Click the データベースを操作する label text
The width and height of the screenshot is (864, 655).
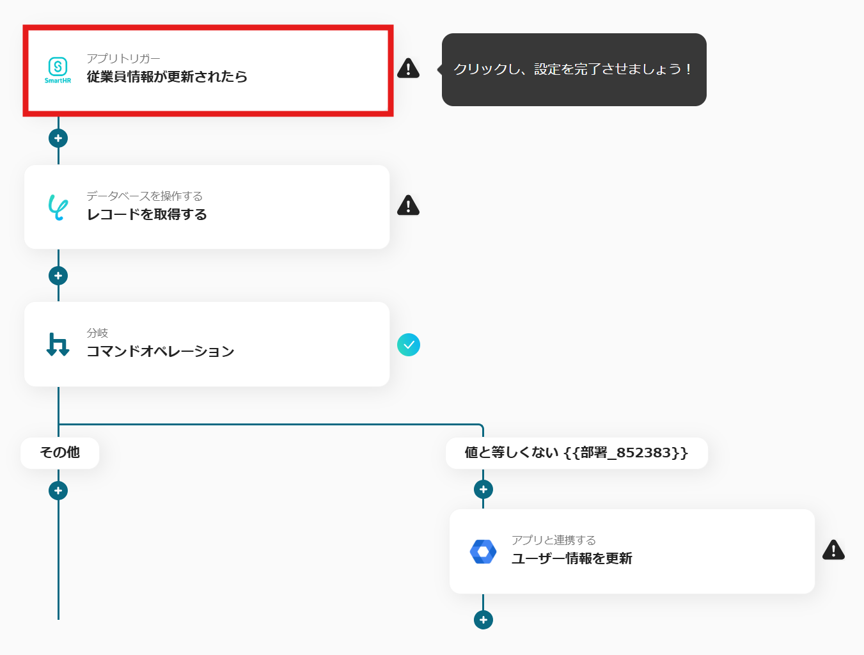tap(145, 196)
